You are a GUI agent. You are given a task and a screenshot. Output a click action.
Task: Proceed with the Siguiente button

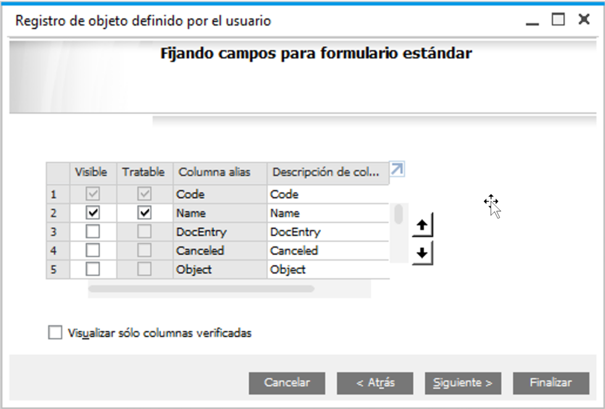click(x=463, y=383)
